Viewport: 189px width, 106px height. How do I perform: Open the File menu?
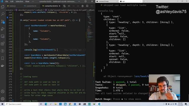click(x=6, y=1)
